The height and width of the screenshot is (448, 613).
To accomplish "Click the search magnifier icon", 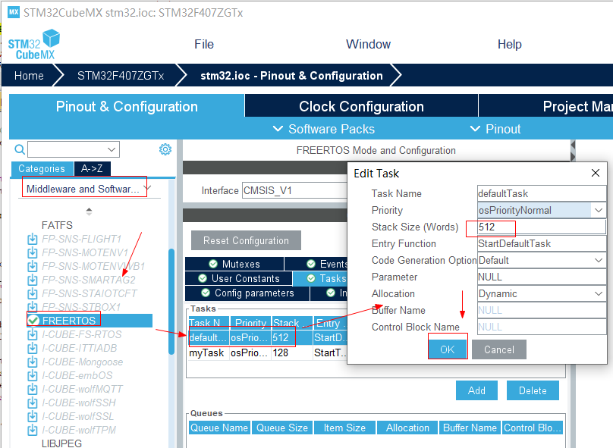I will [x=20, y=149].
